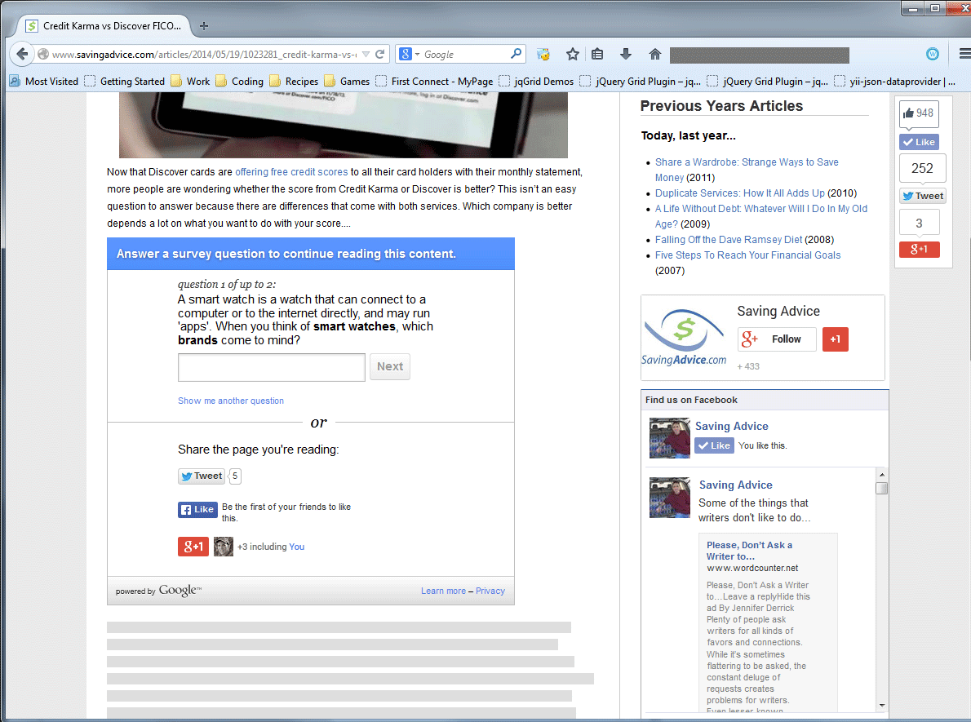Bookmark this page with the star icon

[x=572, y=54]
